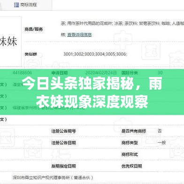This screenshot has width=184, height=184.
Task: Click the 商标类型 value 一般
Action: 161,143
